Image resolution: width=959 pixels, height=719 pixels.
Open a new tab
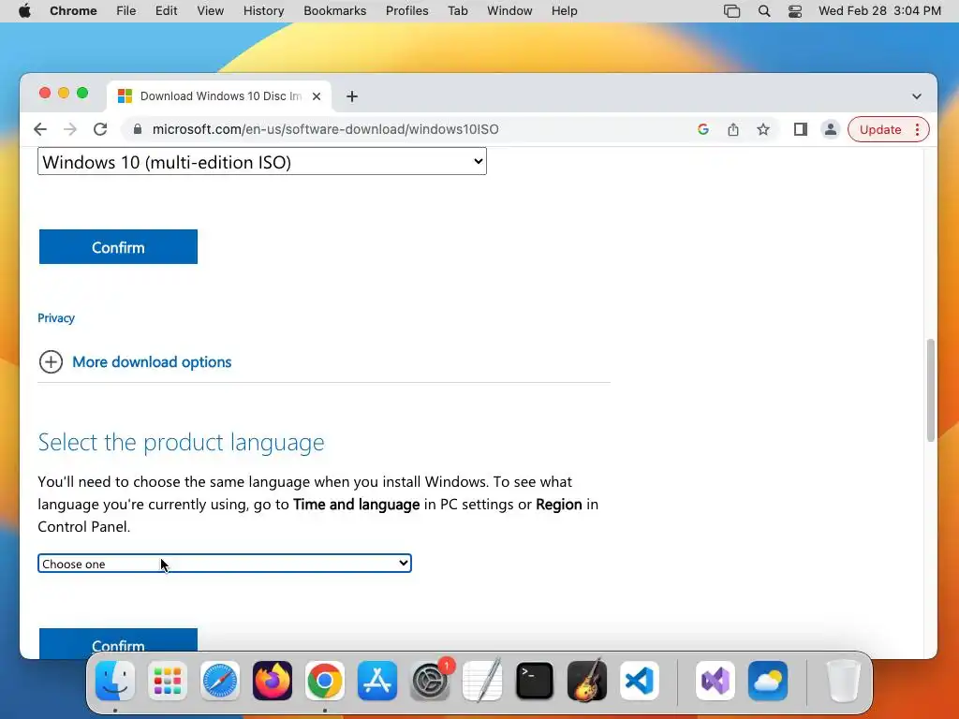(x=352, y=96)
